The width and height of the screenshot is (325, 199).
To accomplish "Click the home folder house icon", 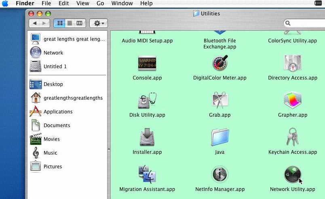I will pos(36,98).
